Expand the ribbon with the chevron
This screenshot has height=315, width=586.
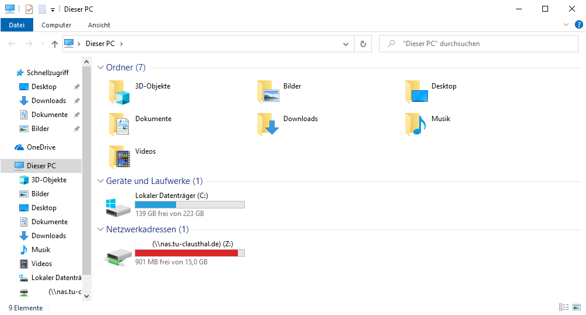[x=566, y=25]
